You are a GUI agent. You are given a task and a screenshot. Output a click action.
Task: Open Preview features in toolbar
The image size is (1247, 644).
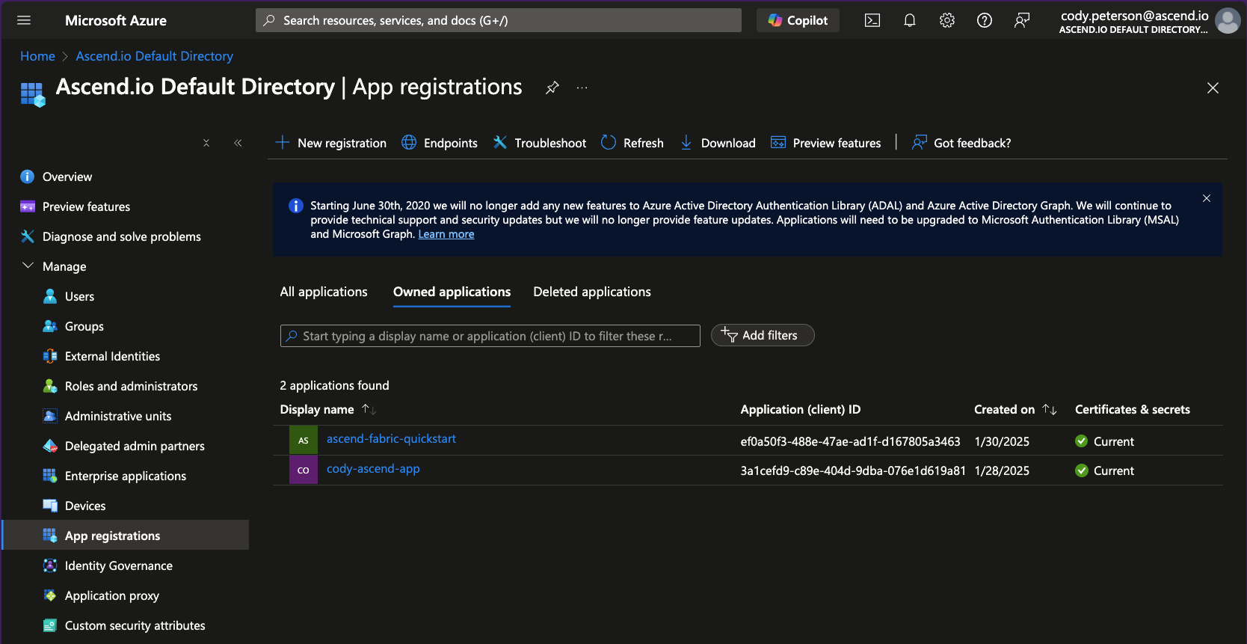(826, 143)
